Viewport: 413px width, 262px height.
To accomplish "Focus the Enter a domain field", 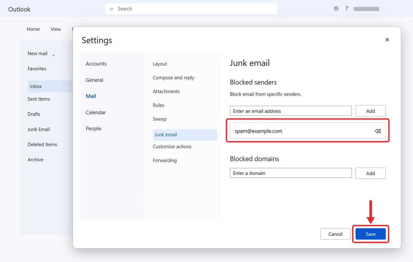I will pyautogui.click(x=291, y=173).
